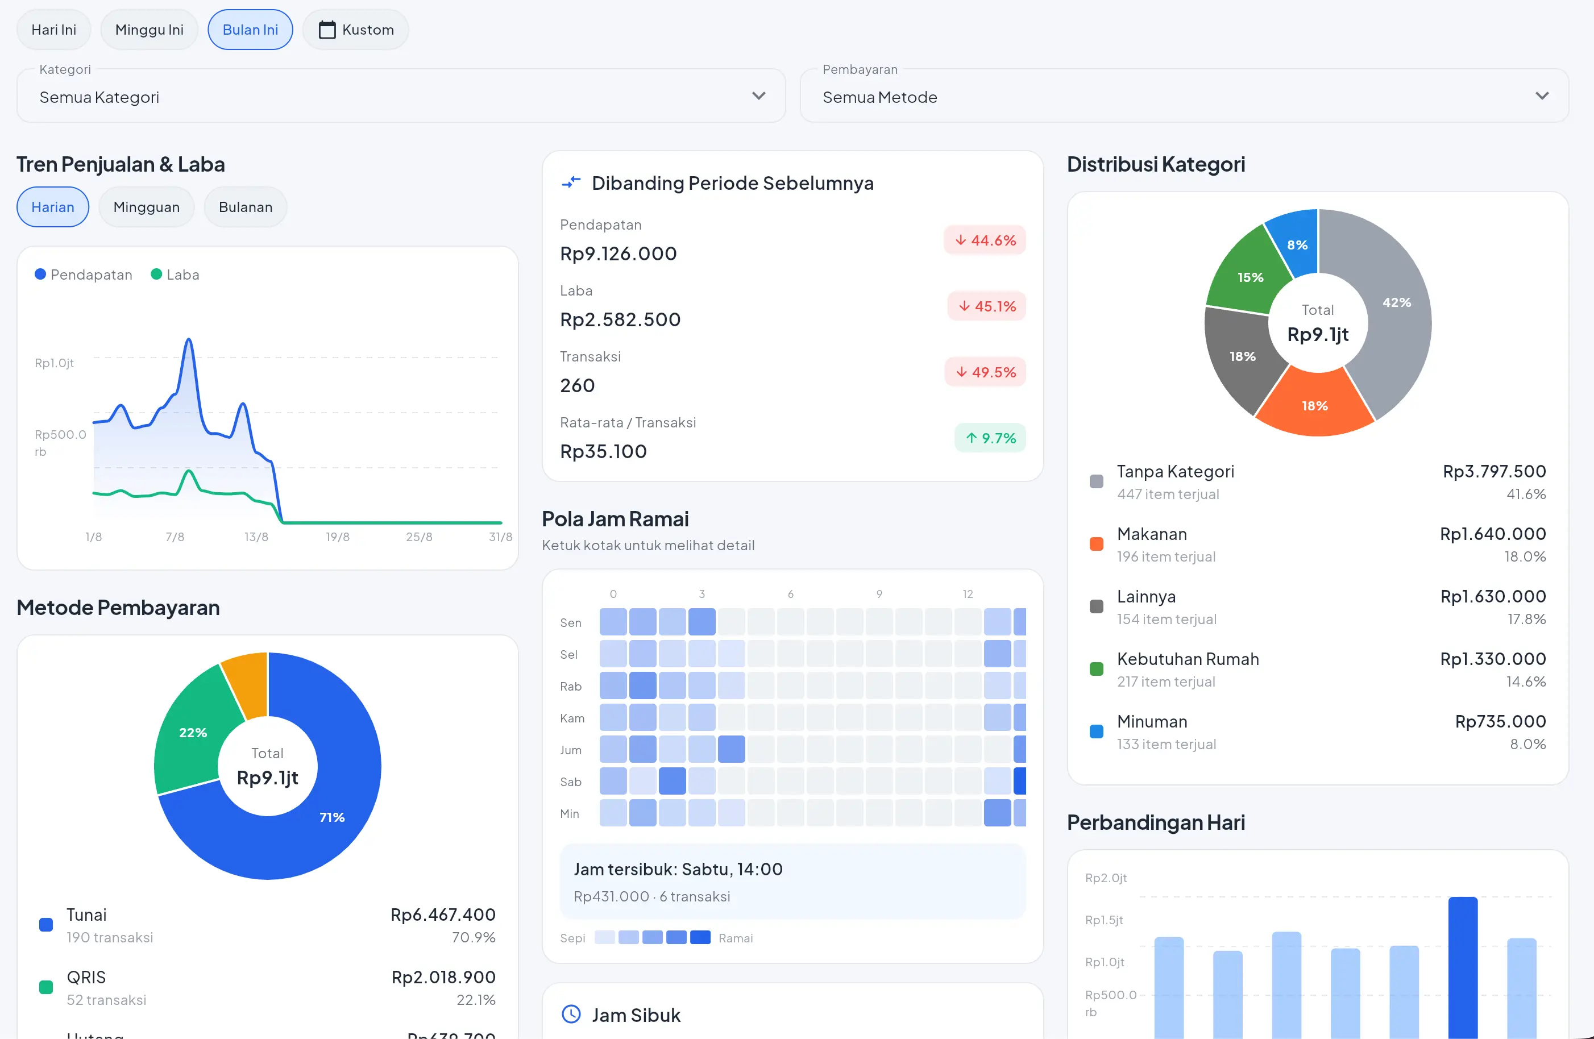Screen dimensions: 1594x1039
Task: Click the compare arrows icon beside Dibanding Periode Sebelumnya
Action: (x=571, y=183)
